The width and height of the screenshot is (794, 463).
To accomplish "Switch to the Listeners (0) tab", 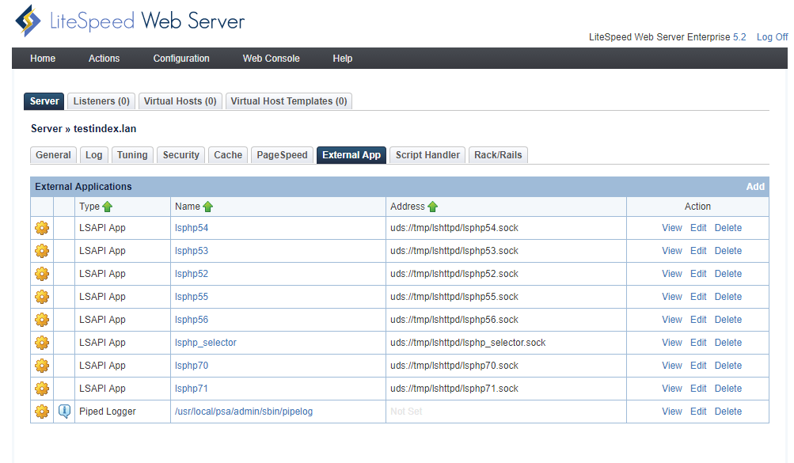I will click(101, 101).
